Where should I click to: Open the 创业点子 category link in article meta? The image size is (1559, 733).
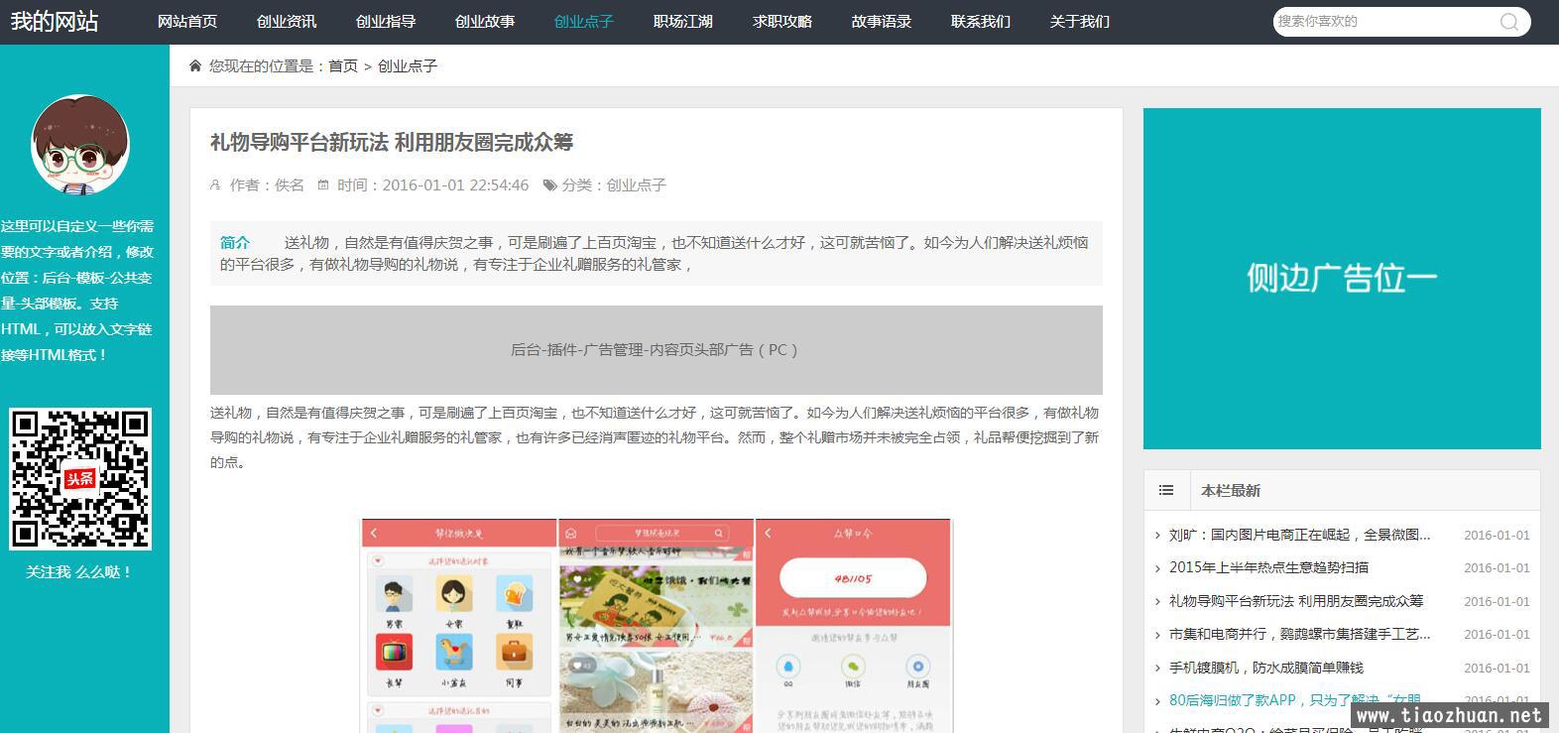[636, 185]
